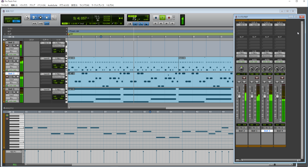Select the Zoomer magnifier tool
Image resolution: width=308 pixels, height=167 pixels.
tap(27, 17)
